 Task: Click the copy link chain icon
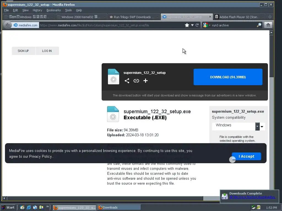pos(136,81)
